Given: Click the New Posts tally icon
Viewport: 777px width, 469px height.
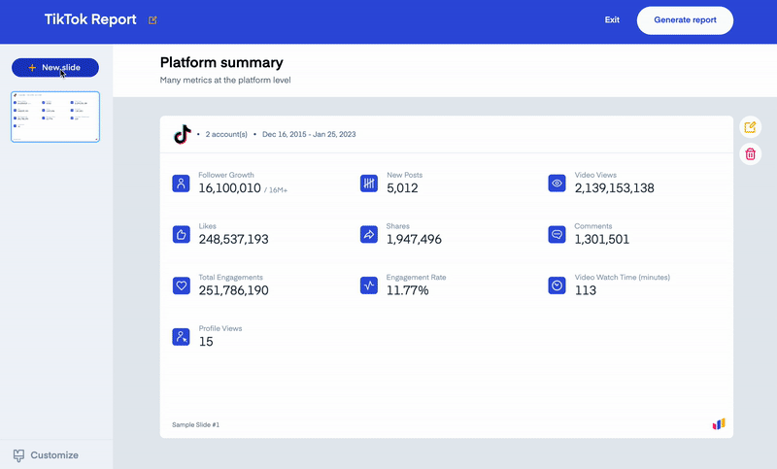Looking at the screenshot, I should coord(369,184).
